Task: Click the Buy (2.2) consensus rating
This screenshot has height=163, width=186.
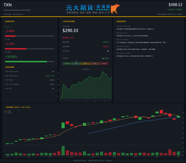Action: [105, 58]
